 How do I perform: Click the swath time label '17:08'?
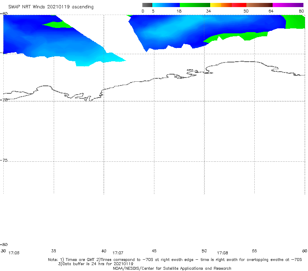click(222, 253)
